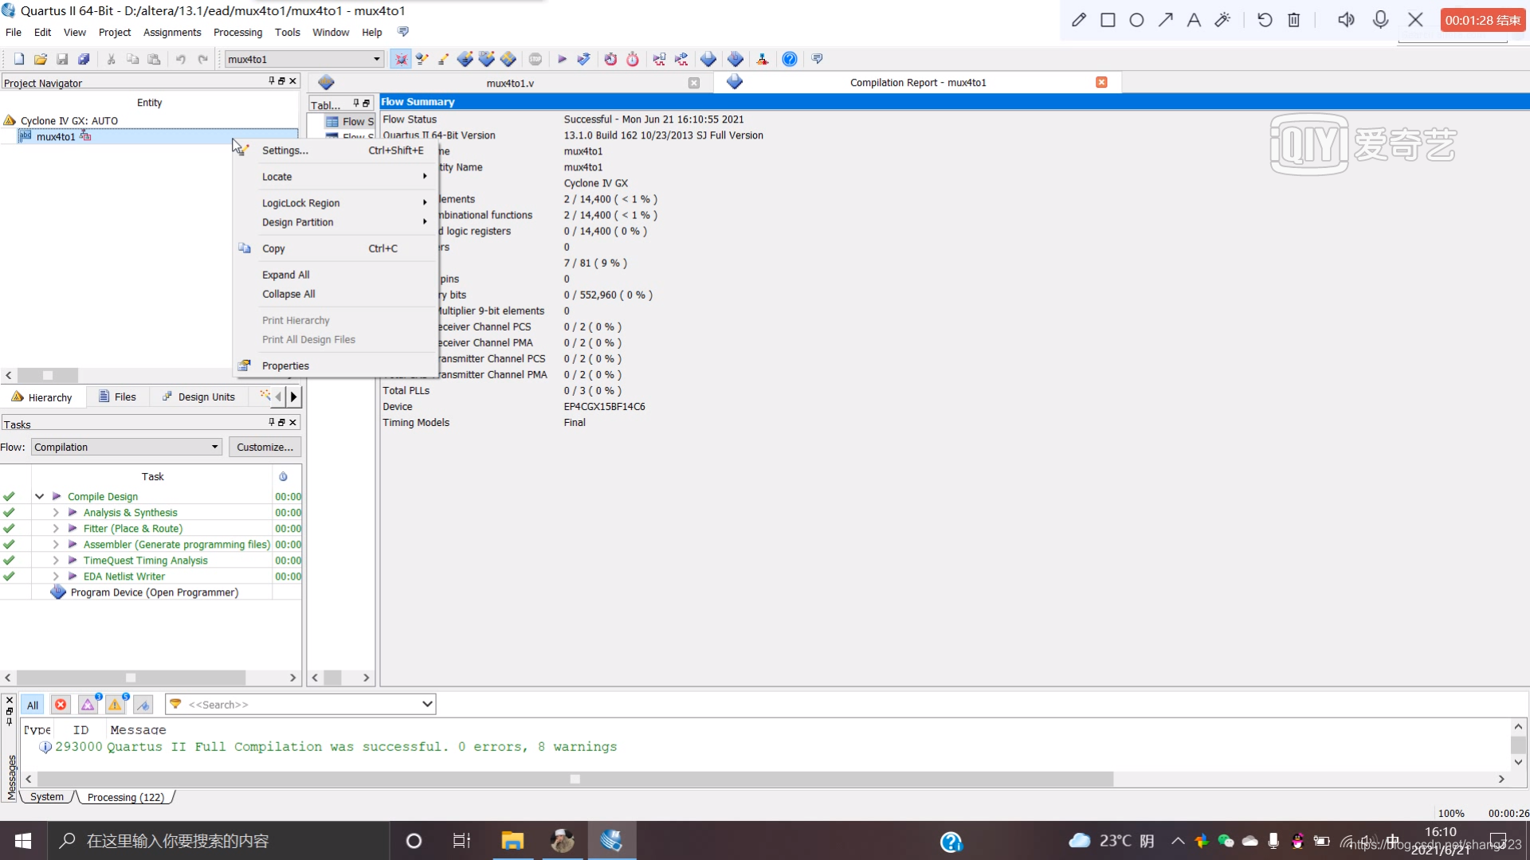
Task: Open the message search filter dropdown
Action: point(428,704)
